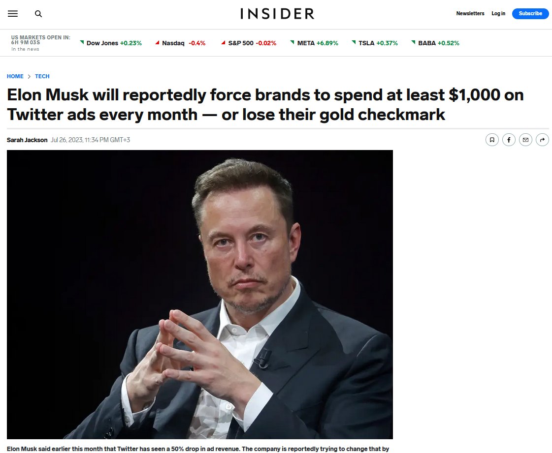
Task: Share article via email envelope icon
Action: click(525, 140)
